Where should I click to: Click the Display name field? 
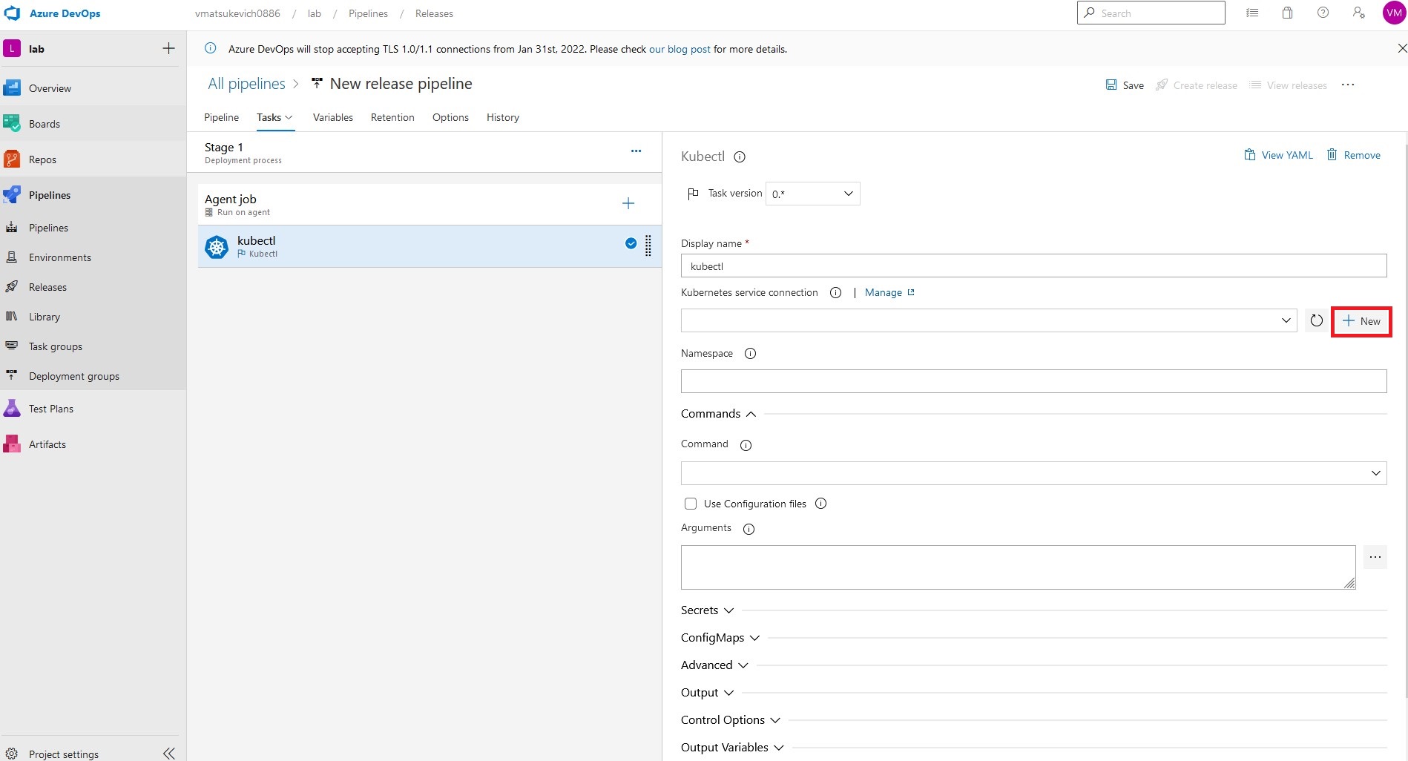1033,266
